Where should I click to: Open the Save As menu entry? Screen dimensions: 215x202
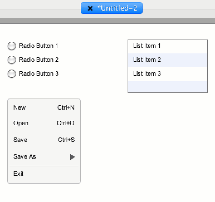click(25, 157)
